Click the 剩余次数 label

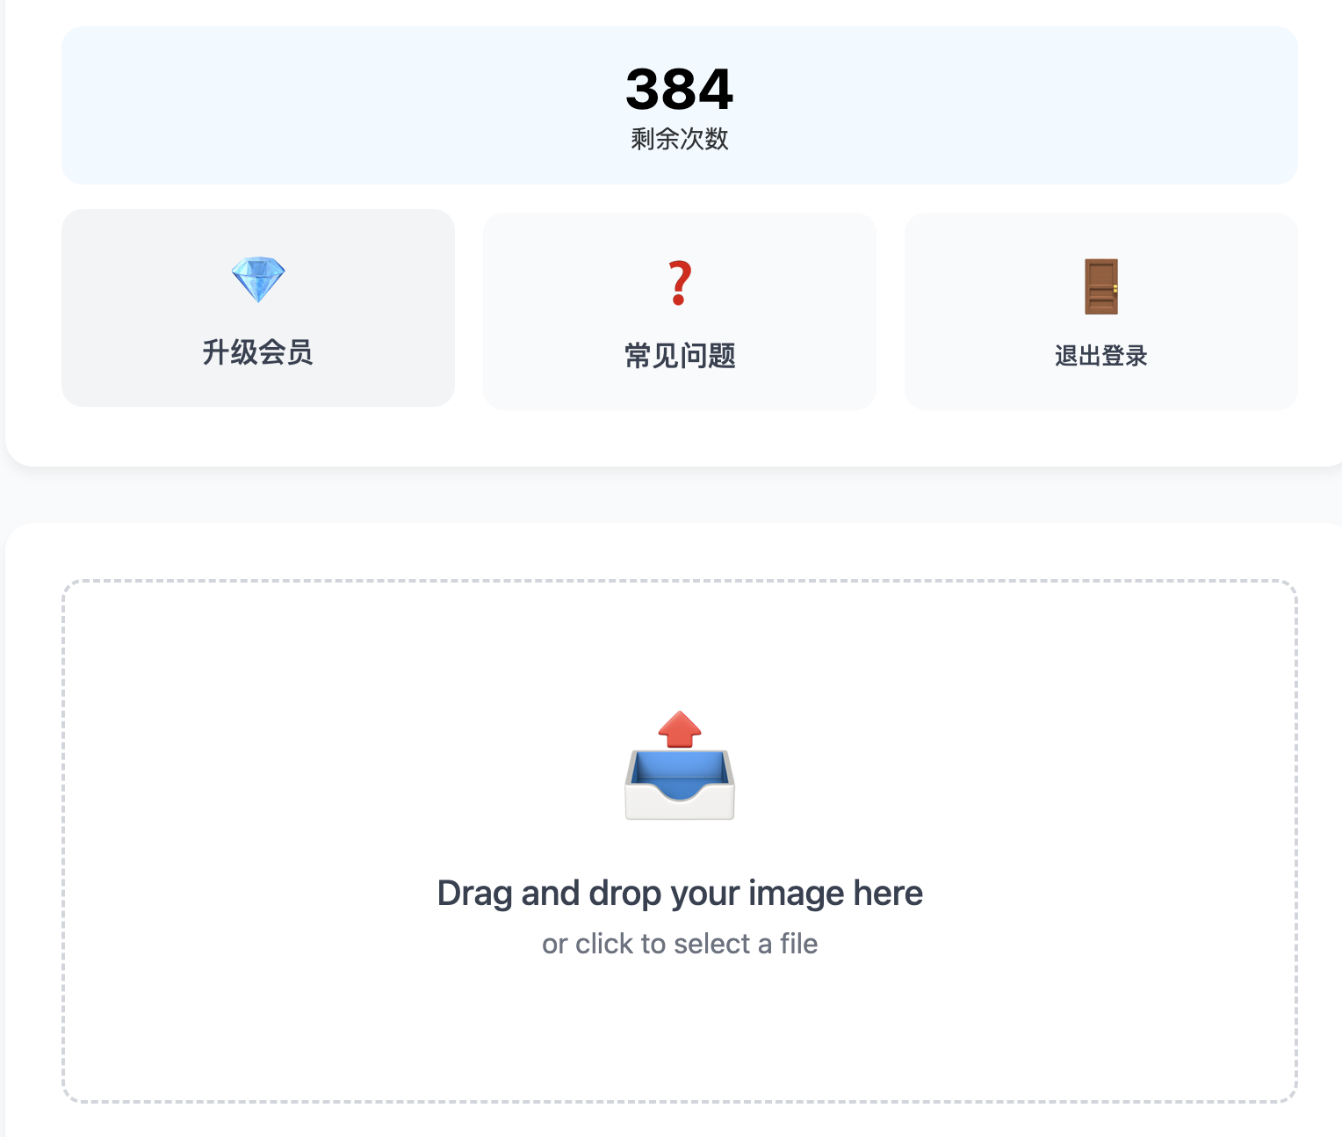point(680,139)
